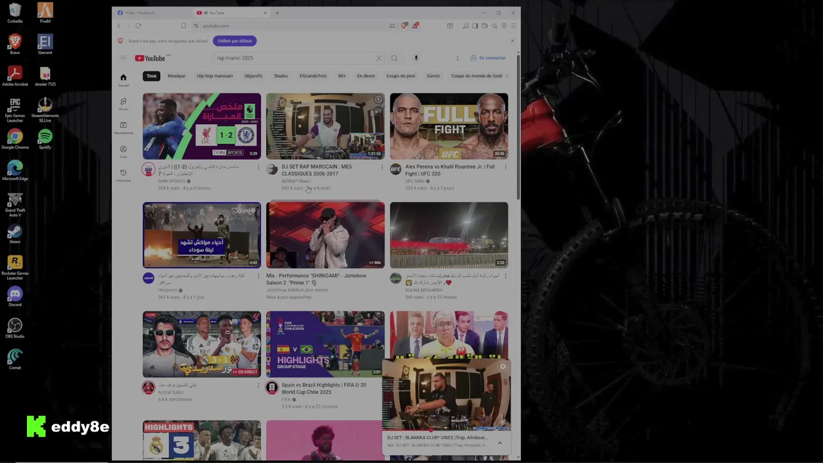
Task: Select the Coups de pied chip
Action: (x=401, y=76)
